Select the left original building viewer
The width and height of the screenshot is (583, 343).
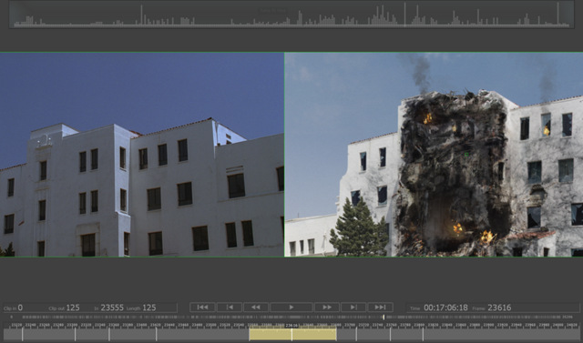tap(142, 155)
